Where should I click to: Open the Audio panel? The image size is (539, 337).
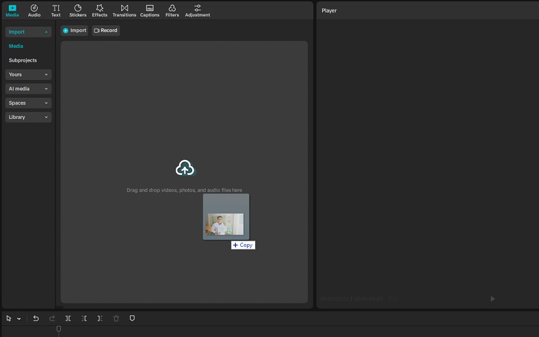(34, 10)
